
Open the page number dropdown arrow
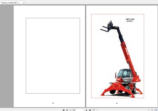84,110
